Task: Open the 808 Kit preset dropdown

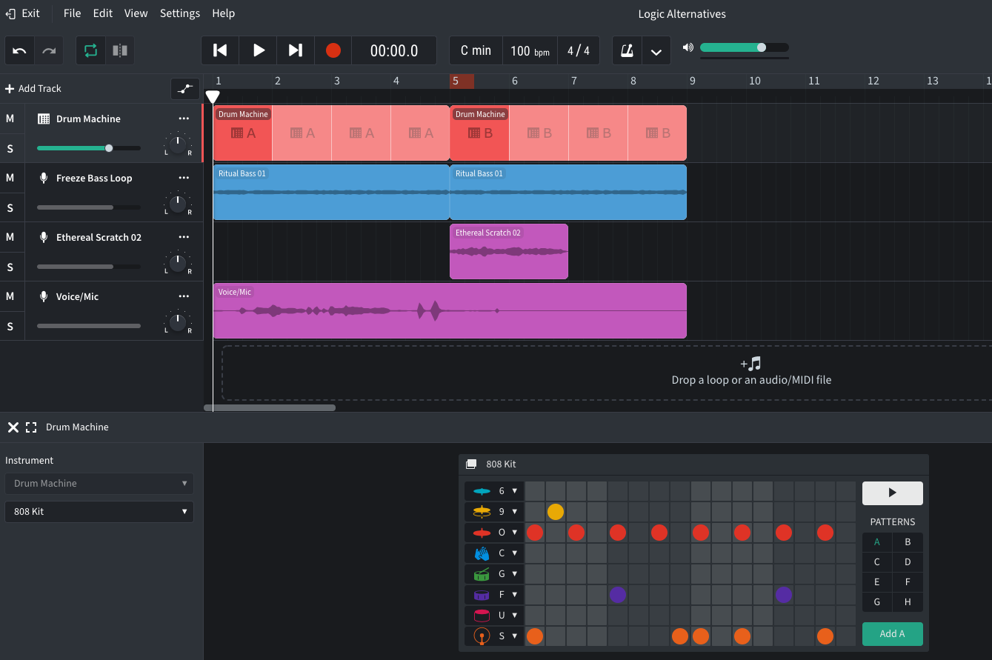Action: [99, 511]
